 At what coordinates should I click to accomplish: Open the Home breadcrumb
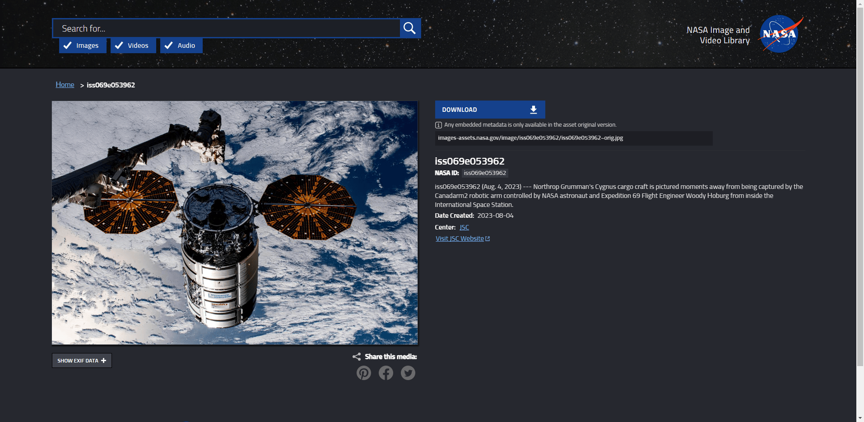[65, 84]
